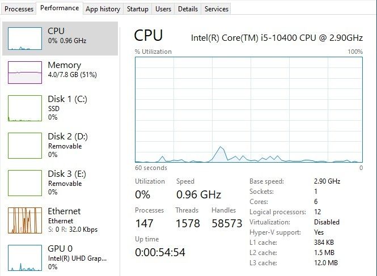Click the Virtualization Disabled status text
Viewport: 377px width, 276px height.
pyautogui.click(x=328, y=222)
